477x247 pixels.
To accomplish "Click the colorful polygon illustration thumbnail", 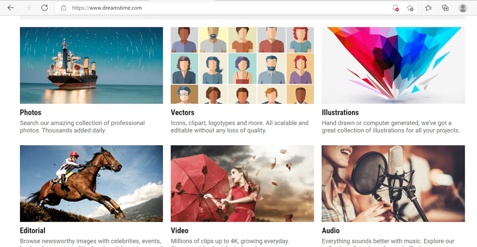I will click(393, 65).
